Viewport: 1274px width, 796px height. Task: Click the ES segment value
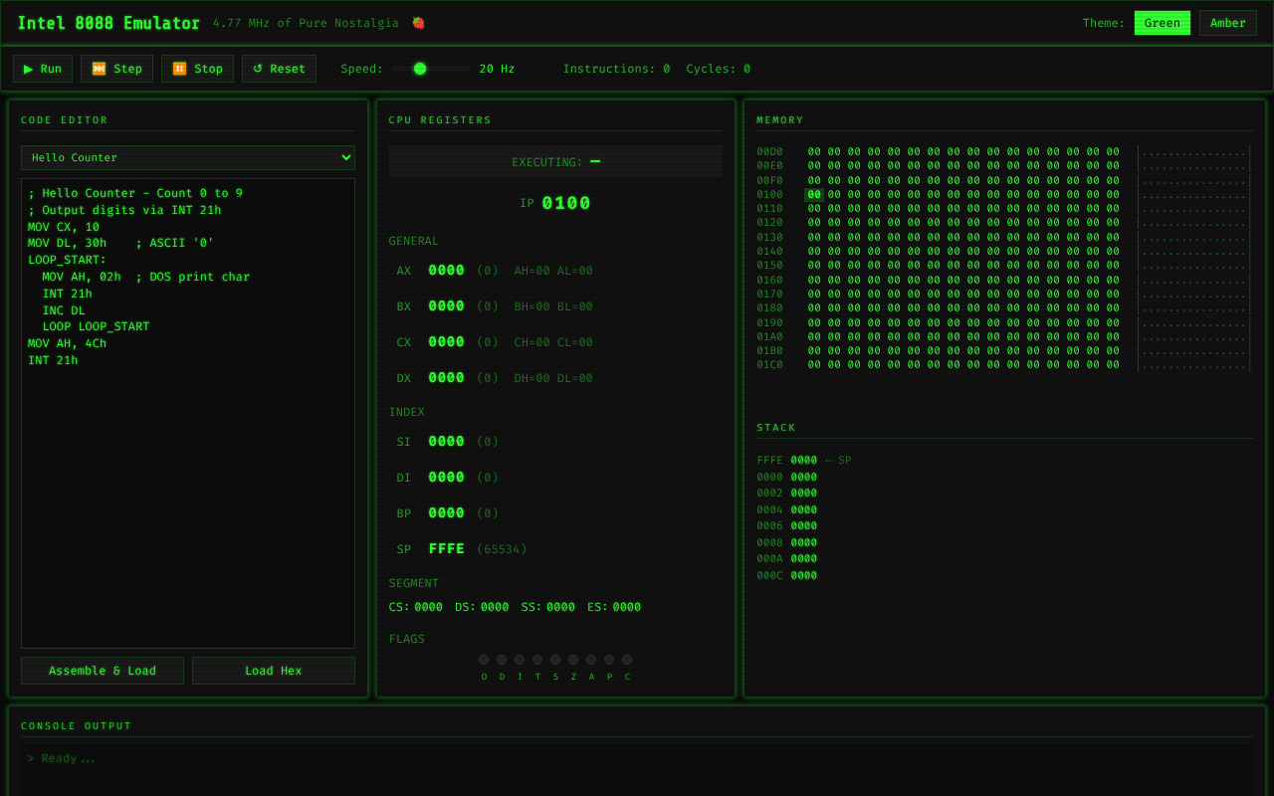coord(627,607)
